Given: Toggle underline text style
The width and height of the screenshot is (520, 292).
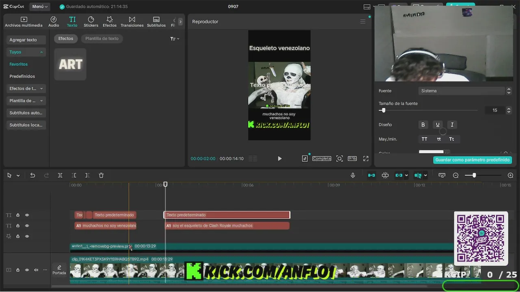Looking at the screenshot, I should click(438, 125).
